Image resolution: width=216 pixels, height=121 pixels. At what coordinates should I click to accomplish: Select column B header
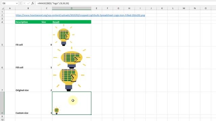[x=28, y=8]
